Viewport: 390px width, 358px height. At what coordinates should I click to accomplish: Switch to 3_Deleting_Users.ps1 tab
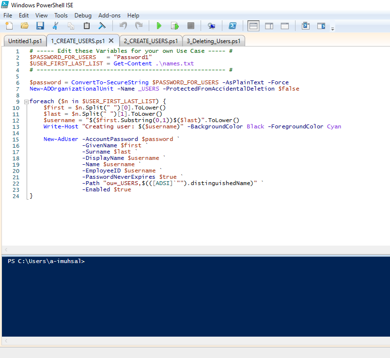214,41
